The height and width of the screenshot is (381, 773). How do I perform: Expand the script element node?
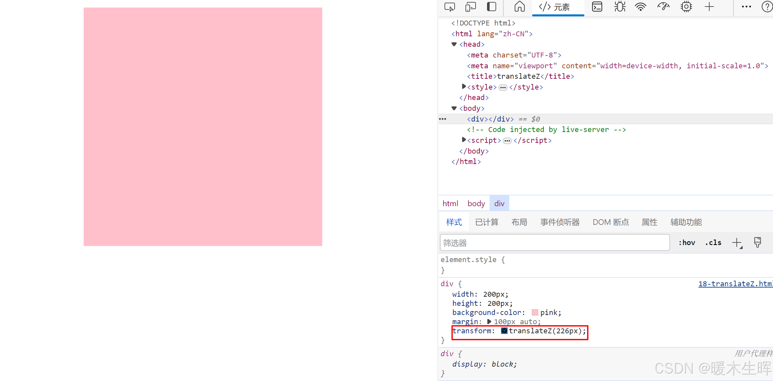click(463, 140)
